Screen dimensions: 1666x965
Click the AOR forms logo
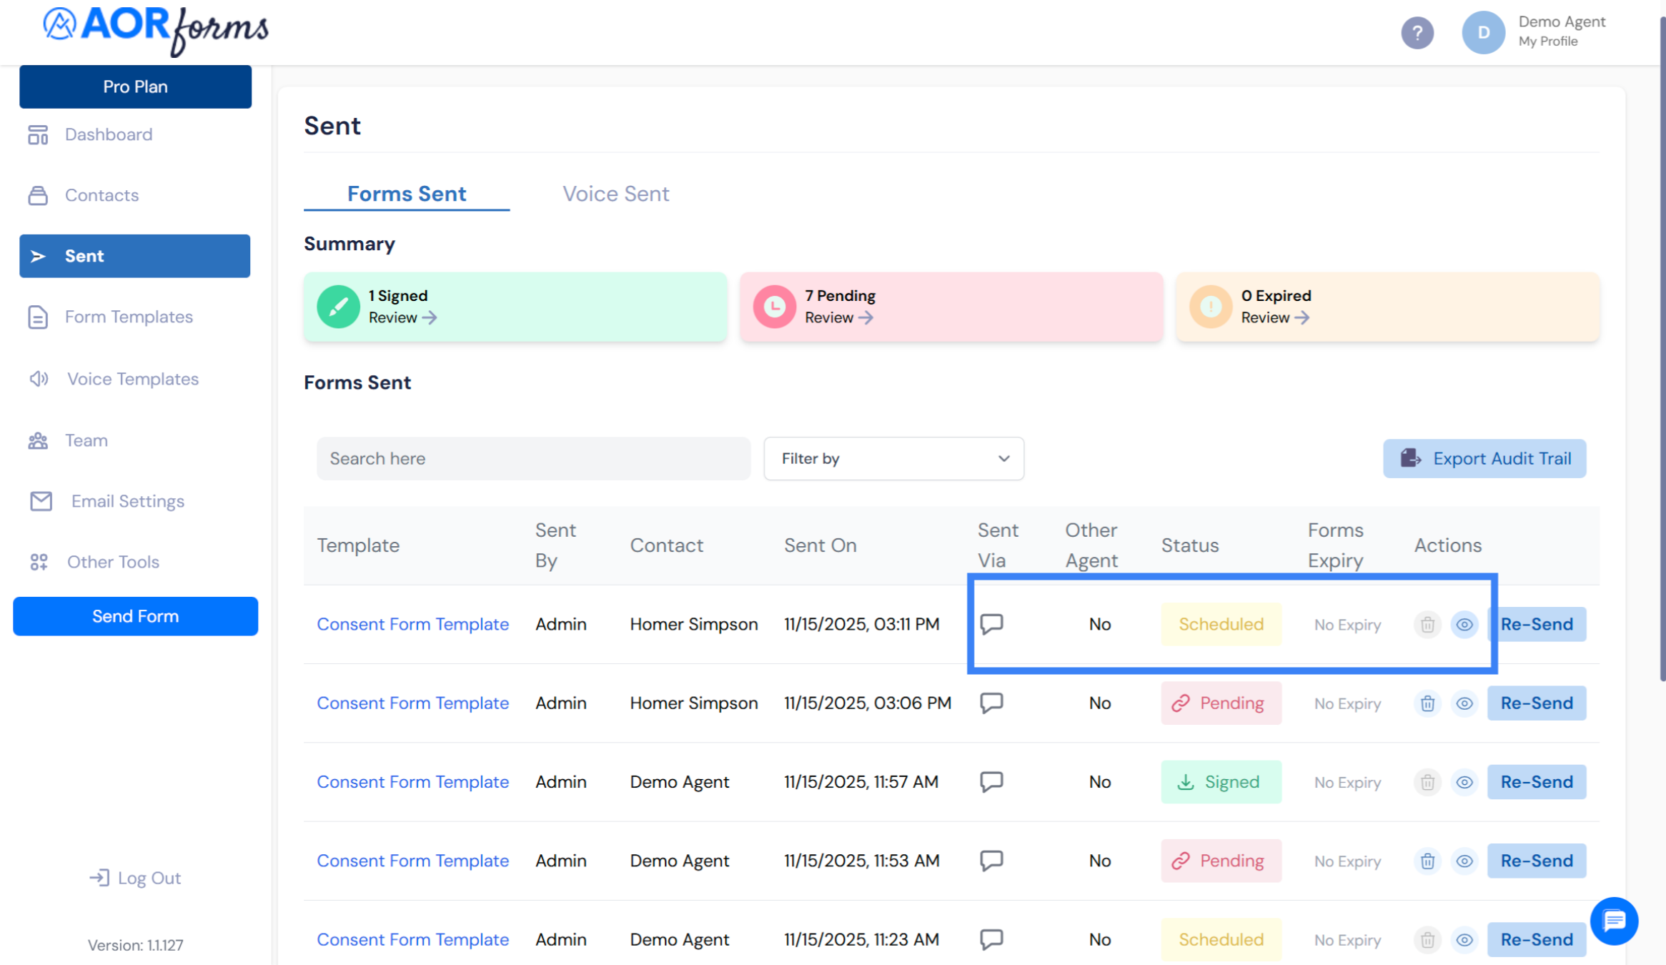click(156, 30)
